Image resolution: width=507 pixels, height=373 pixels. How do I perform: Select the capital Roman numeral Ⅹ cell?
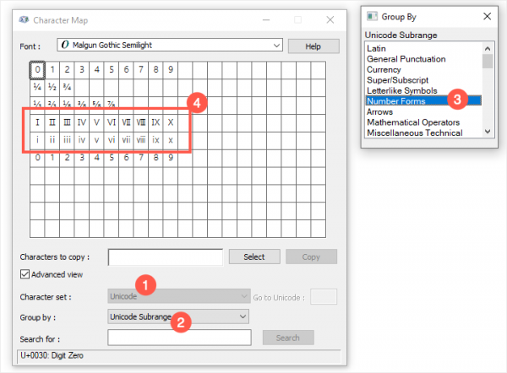tap(171, 122)
